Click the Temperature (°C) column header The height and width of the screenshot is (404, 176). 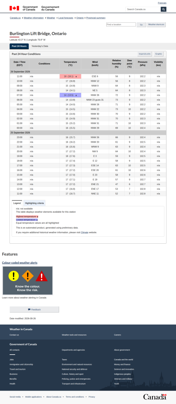[70, 64]
